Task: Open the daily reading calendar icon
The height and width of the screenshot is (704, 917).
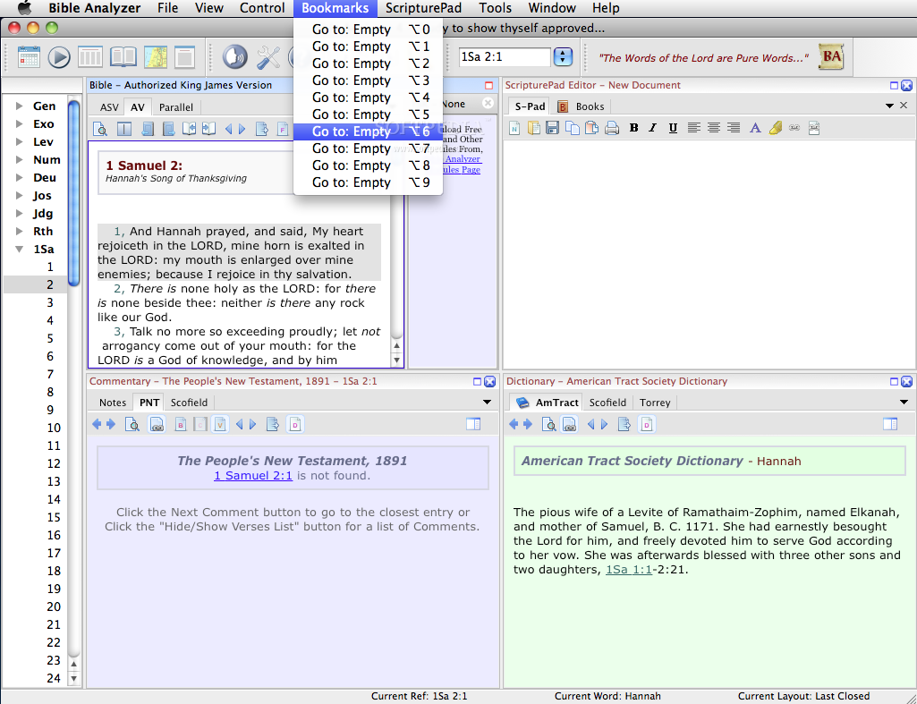Action: tap(29, 56)
